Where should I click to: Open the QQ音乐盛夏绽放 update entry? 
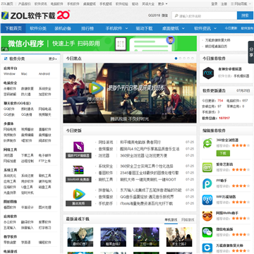[147, 197]
